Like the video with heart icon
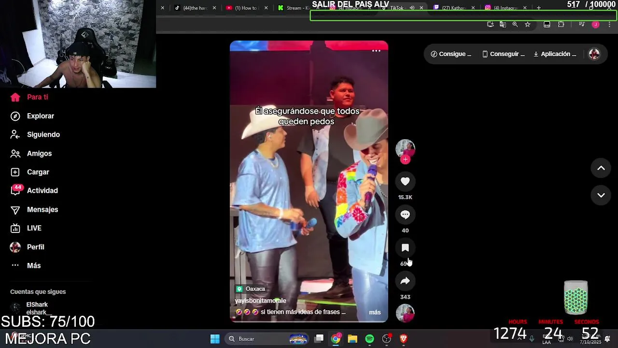 [405, 181]
